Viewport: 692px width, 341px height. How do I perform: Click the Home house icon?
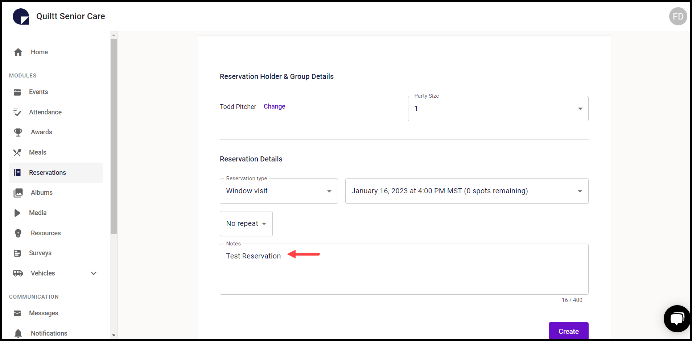point(18,52)
